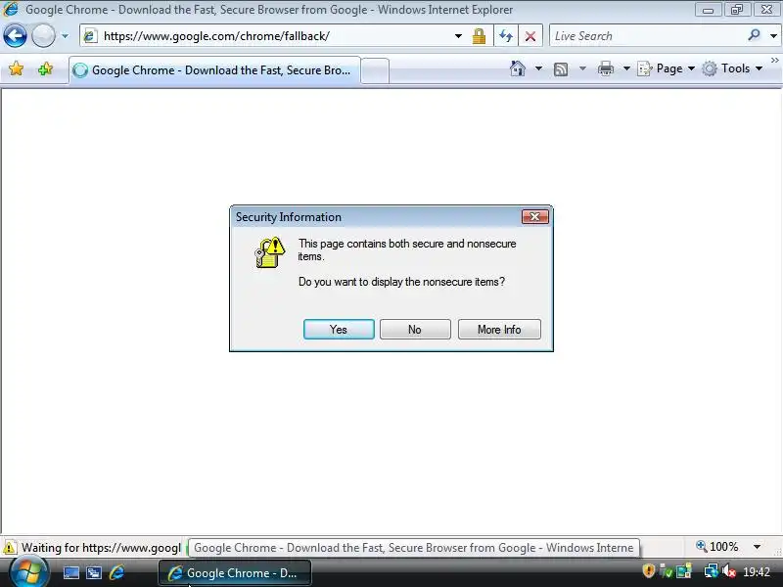Open the Favorites Center star
The width and height of the screenshot is (783, 587).
point(16,68)
